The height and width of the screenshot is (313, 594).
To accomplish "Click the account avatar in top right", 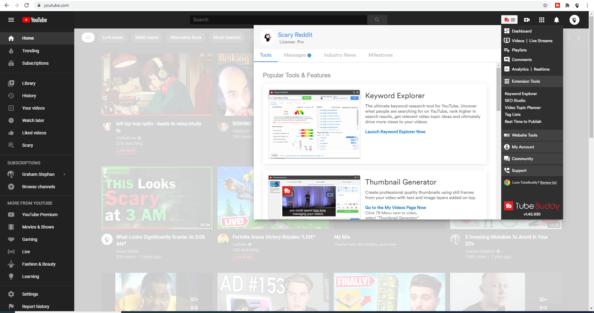I will coord(574,20).
